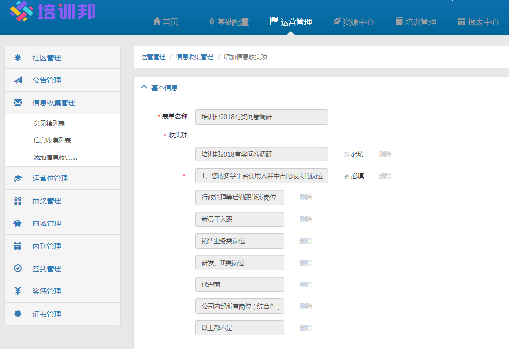Collapse 信息收集管理 sidebar menu
Viewport: 509px width, 349px height.
point(63,103)
